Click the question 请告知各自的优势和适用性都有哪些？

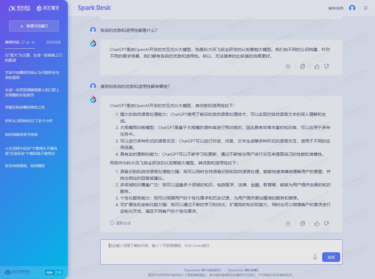[x=135, y=86]
